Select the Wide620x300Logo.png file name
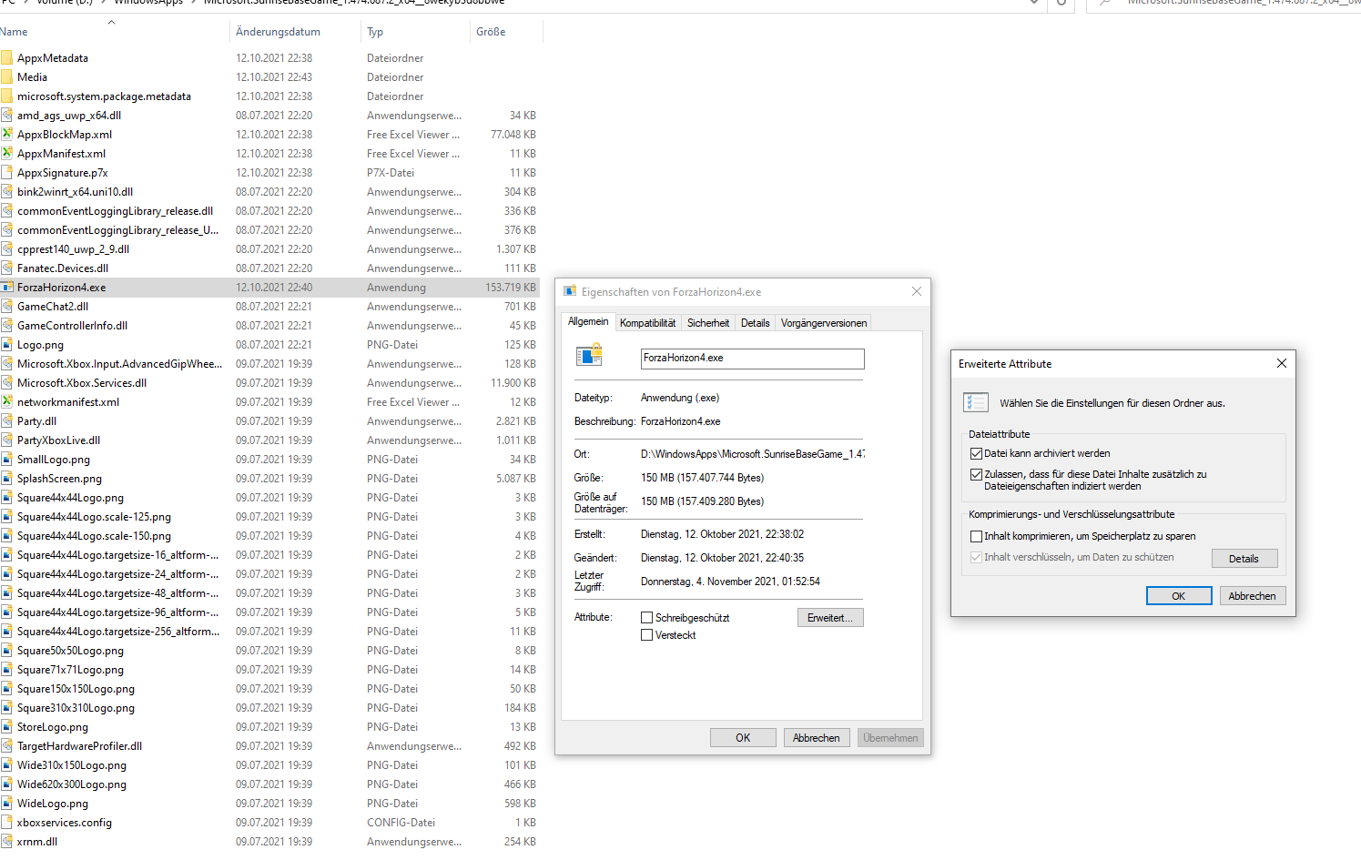The height and width of the screenshot is (860, 1361). 72,784
